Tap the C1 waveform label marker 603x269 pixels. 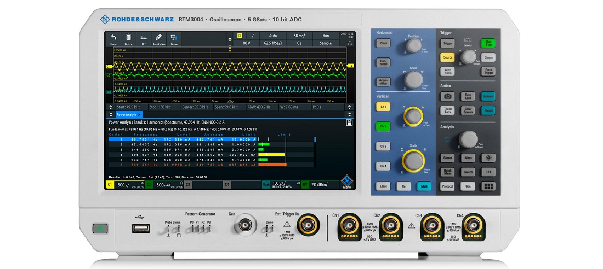[109, 67]
